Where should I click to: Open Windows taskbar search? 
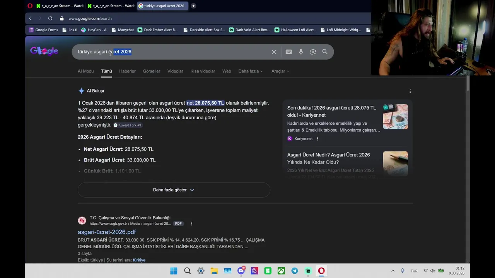point(187,271)
